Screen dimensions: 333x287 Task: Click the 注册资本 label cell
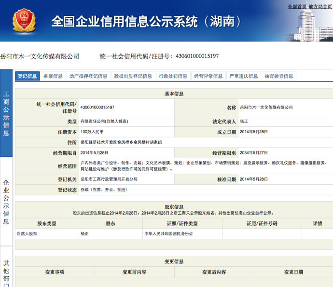tap(47, 132)
